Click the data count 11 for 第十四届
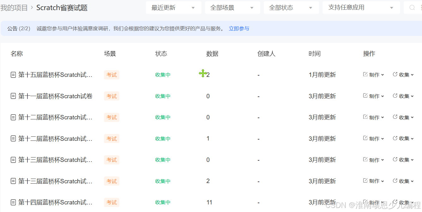422x212 pixels. coord(209,203)
